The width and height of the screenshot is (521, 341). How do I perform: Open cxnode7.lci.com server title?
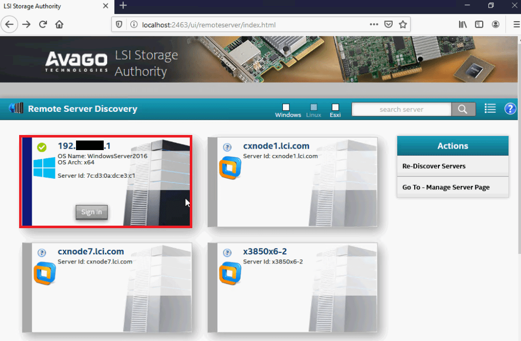91,252
